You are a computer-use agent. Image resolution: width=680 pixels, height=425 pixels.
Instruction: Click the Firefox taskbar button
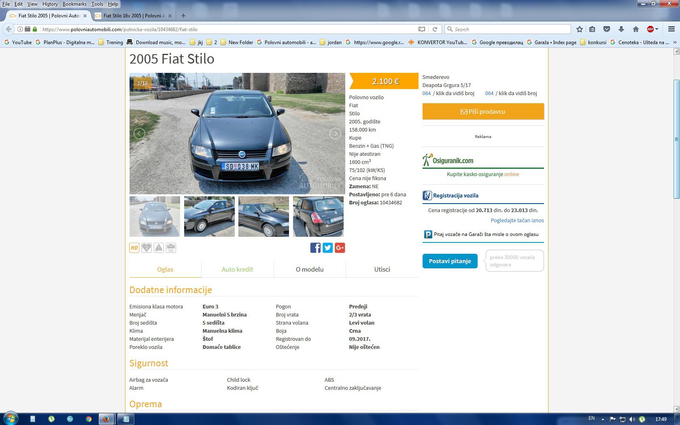coord(106,419)
